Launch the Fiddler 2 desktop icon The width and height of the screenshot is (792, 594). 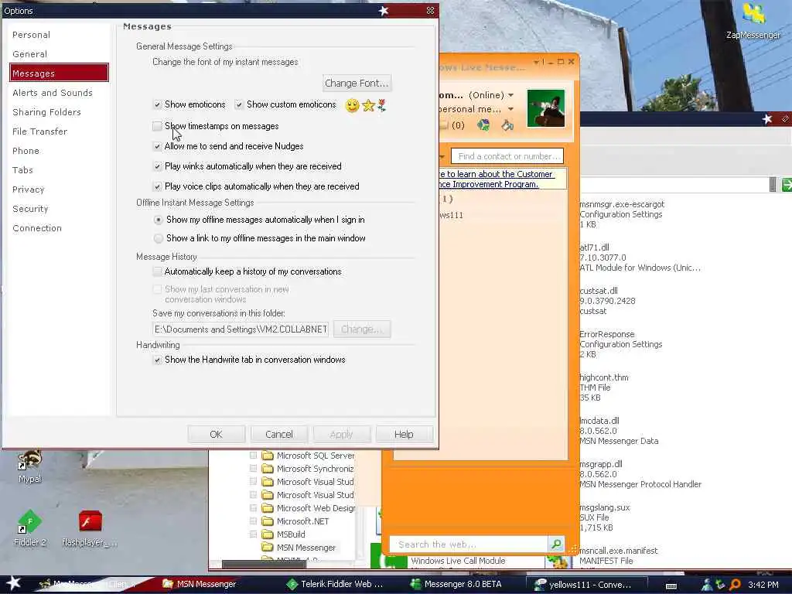29,527
